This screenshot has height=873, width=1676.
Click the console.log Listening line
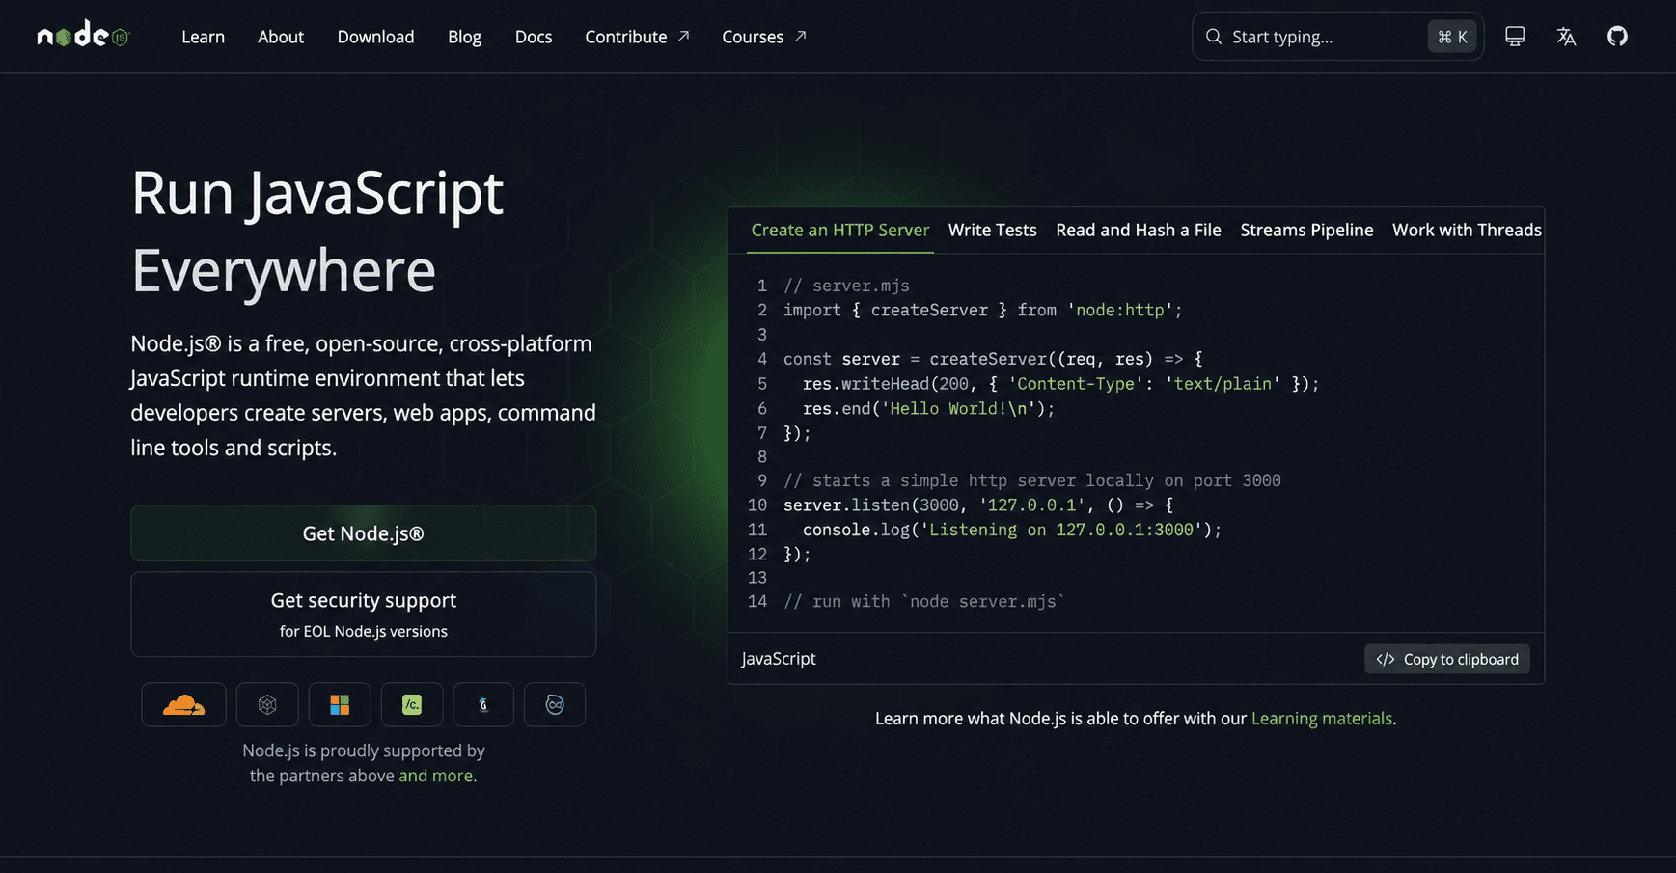tap(1012, 530)
